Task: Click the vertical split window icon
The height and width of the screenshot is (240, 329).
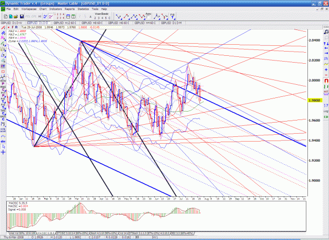Action: pyautogui.click(x=73, y=16)
